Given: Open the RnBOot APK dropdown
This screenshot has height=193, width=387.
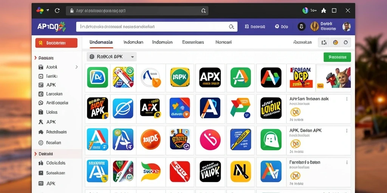Looking at the screenshot, I should coord(111,57).
